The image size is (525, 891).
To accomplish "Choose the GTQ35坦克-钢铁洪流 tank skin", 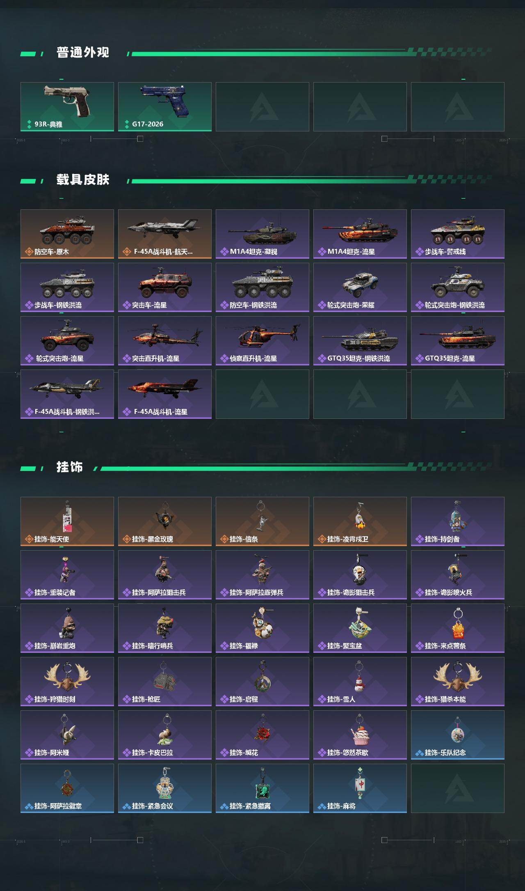I will (360, 341).
